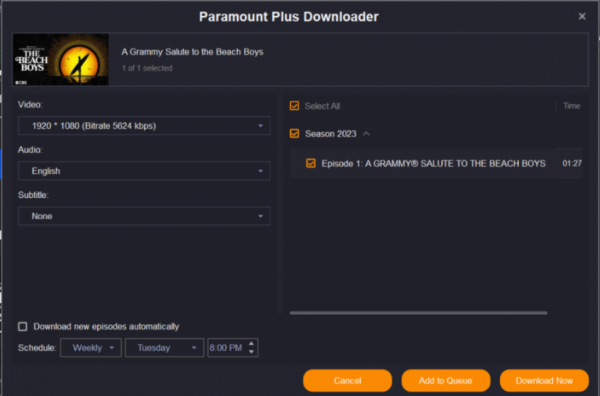The height and width of the screenshot is (396, 600).
Task: Enable Download new episodes automatically
Action: click(23, 327)
